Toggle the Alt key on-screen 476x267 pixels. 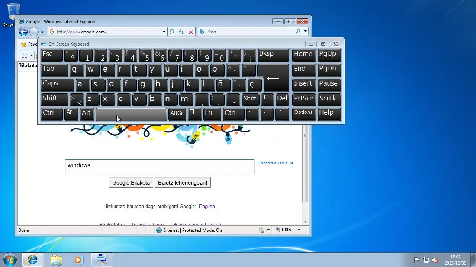(x=87, y=114)
